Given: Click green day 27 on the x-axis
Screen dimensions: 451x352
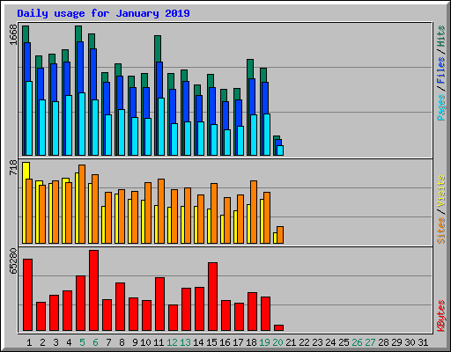Looking at the screenshot, I should coord(370,342).
